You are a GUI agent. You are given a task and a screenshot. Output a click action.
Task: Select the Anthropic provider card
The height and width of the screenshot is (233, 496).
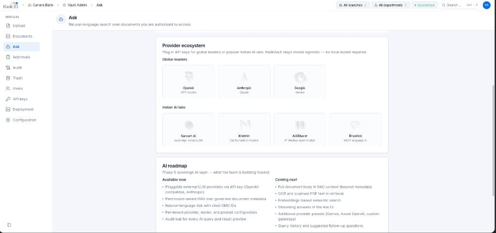244,81
